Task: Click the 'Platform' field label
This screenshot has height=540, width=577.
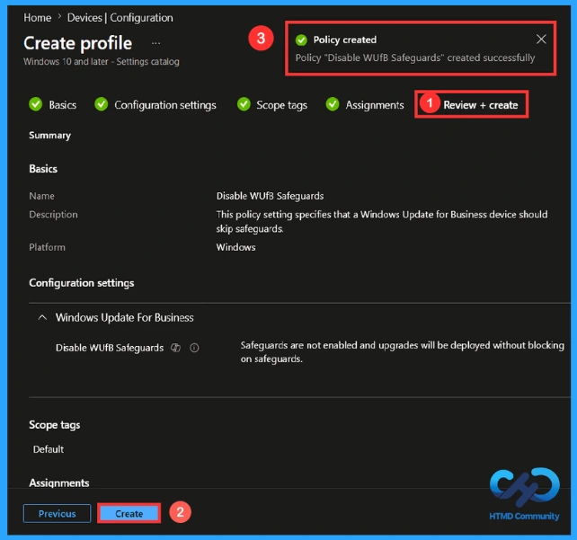Action: click(x=47, y=247)
